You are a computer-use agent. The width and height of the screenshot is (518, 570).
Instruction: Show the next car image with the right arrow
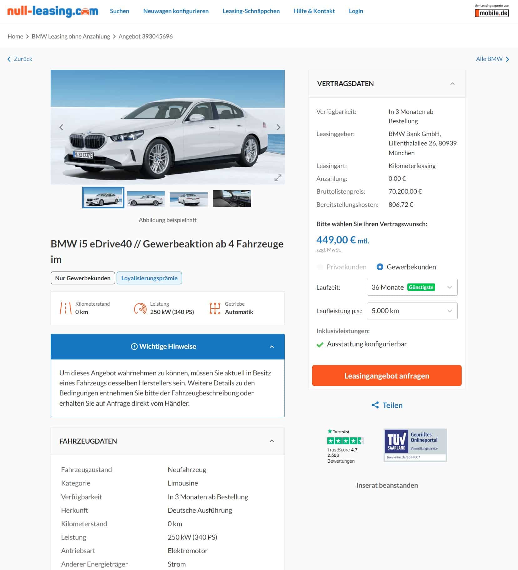point(278,127)
